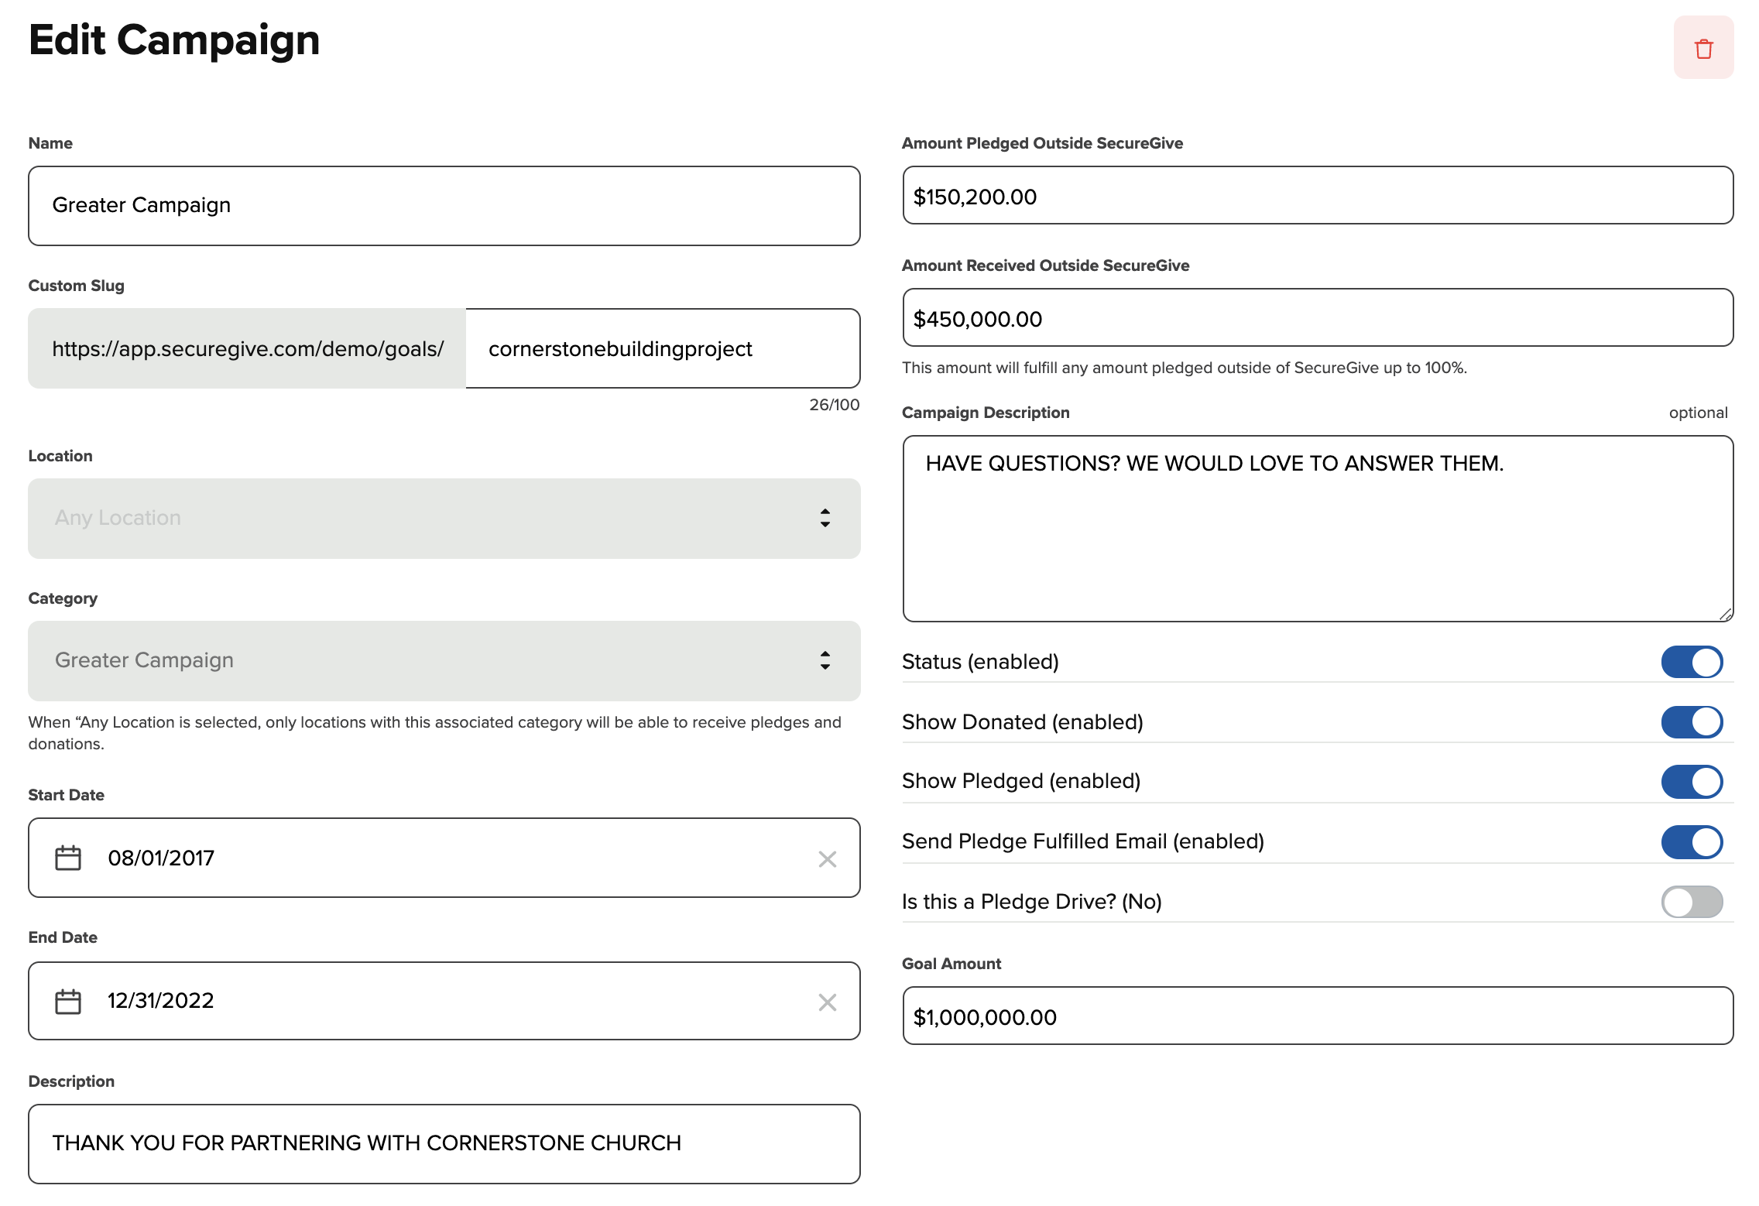Image resolution: width=1759 pixels, height=1206 pixels.
Task: Click the Category selector stepper arrows
Action: click(x=824, y=661)
